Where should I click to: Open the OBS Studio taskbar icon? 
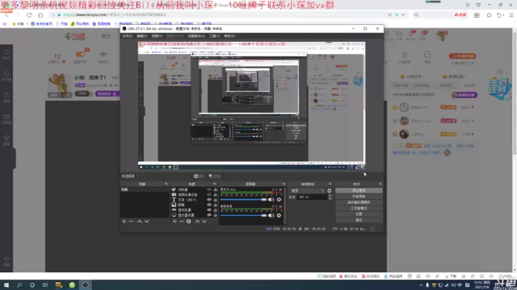point(85,285)
